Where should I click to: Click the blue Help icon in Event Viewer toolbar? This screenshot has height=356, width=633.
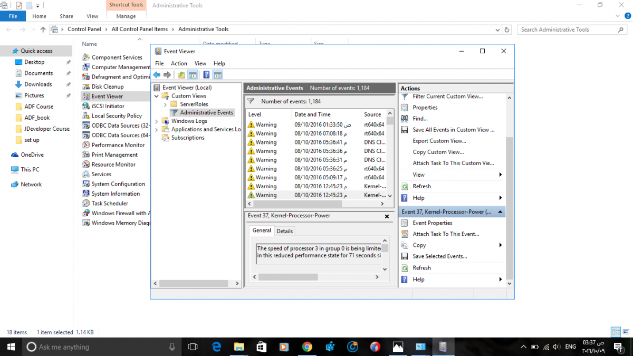(206, 75)
